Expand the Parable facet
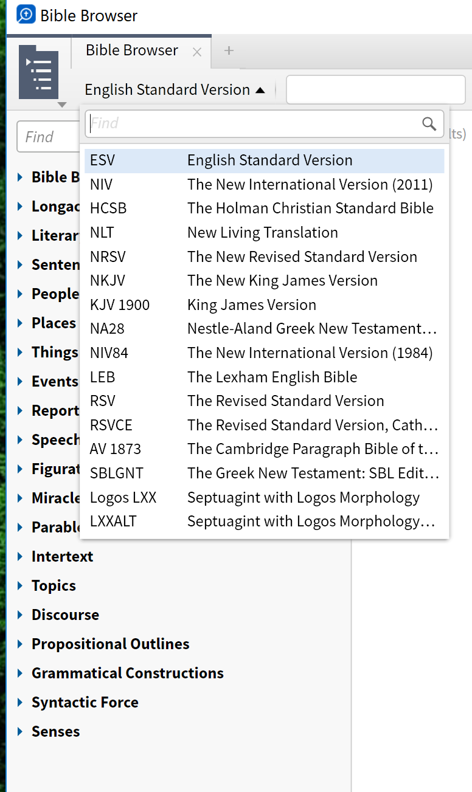This screenshot has height=792, width=472. pos(20,527)
